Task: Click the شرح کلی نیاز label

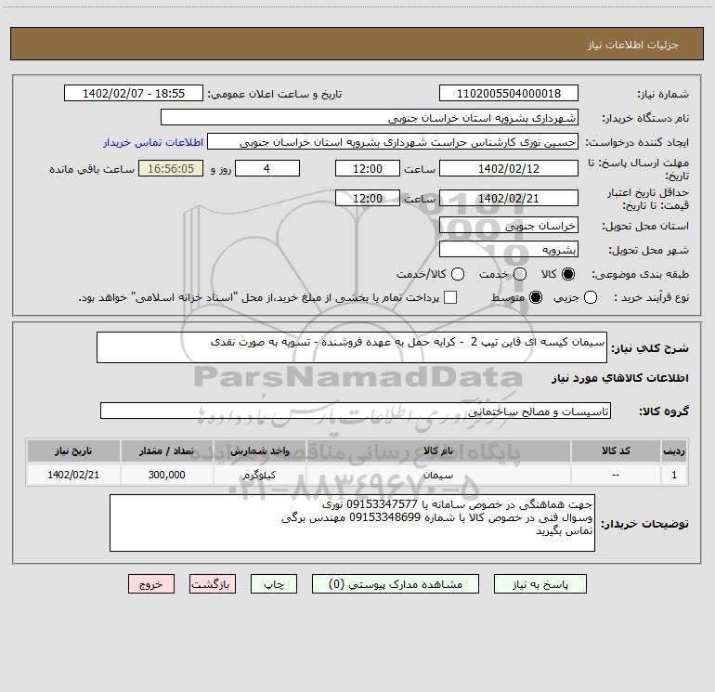Action: (650, 348)
